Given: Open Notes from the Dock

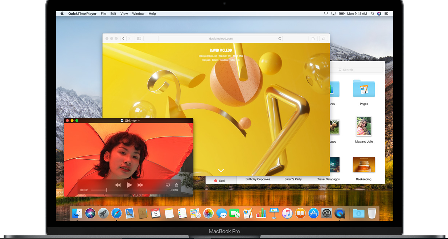Looking at the screenshot, I should [x=169, y=213].
